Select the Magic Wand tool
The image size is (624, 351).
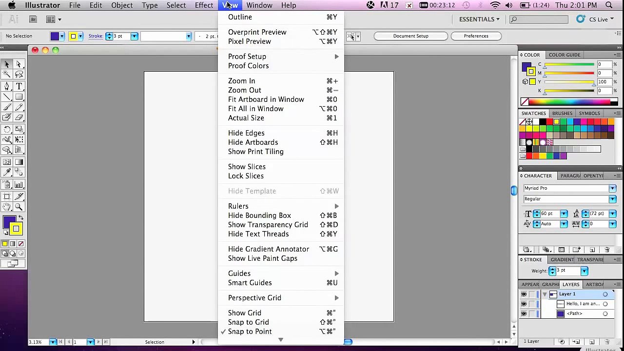(7, 75)
